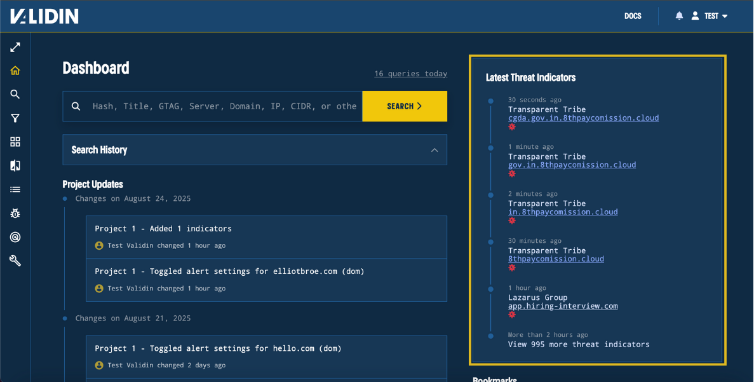Click red threat badge under cgda.gov.in.8thpaycomission.cloud
The width and height of the screenshot is (754, 382).
coord(512,126)
